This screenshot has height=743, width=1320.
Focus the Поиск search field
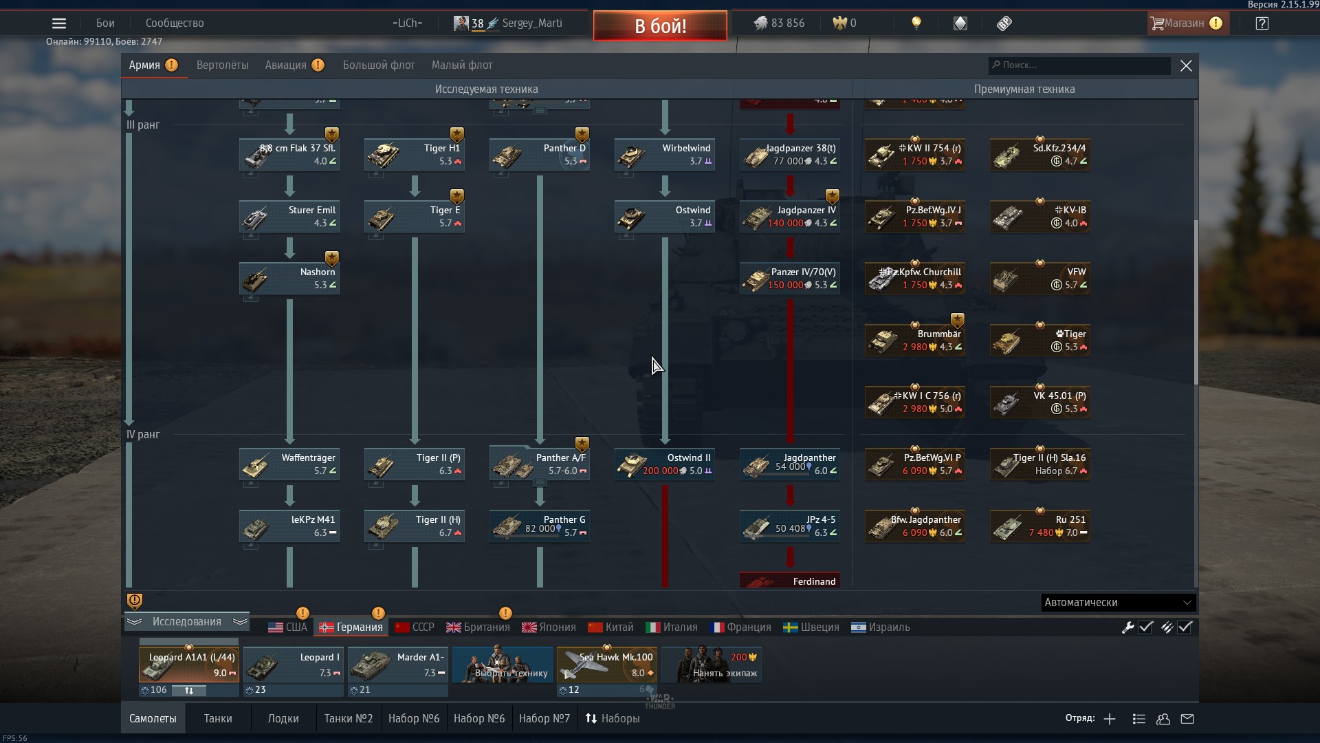[1079, 65]
